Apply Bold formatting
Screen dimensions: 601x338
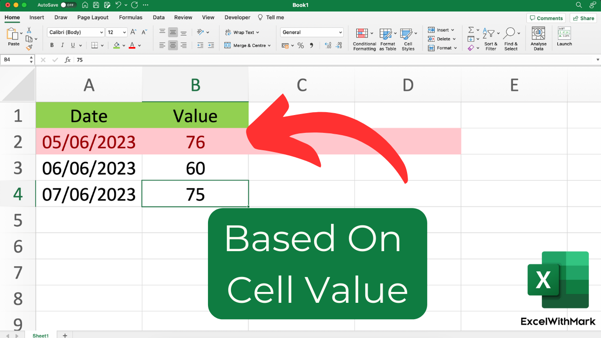(x=52, y=45)
